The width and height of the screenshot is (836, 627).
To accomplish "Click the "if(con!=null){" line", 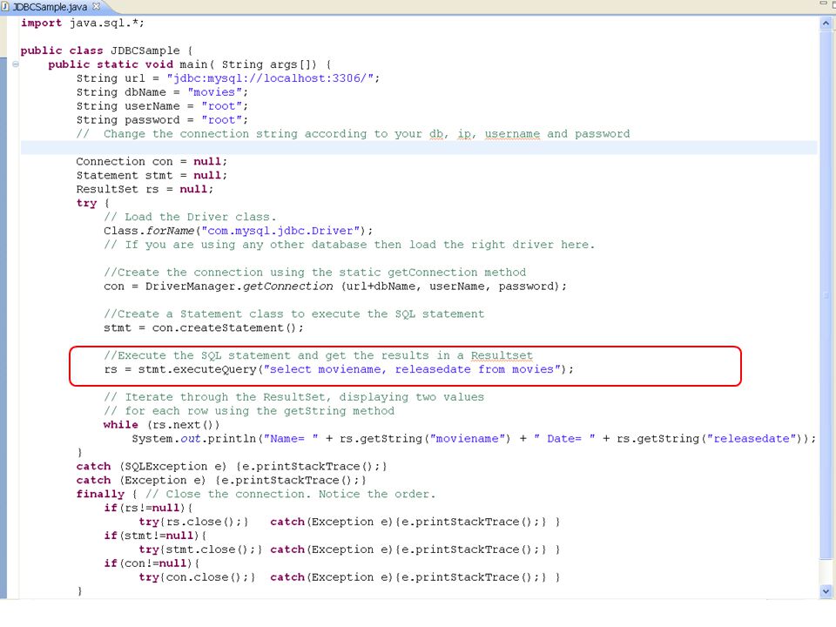I will coord(152,563).
